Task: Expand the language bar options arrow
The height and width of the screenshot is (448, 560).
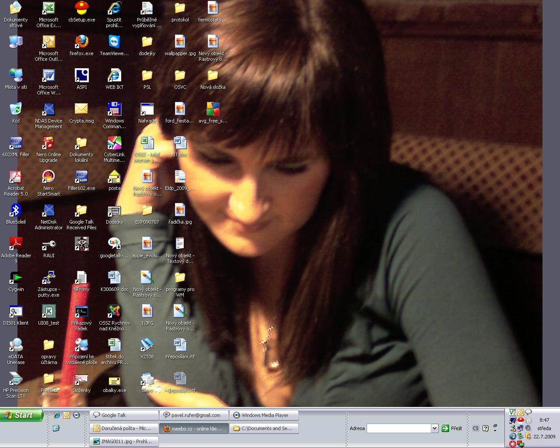Action: tap(495, 430)
